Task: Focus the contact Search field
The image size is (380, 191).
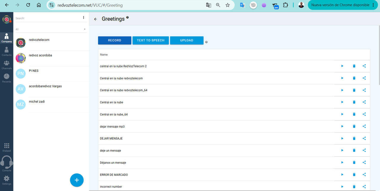Action: coord(47,18)
